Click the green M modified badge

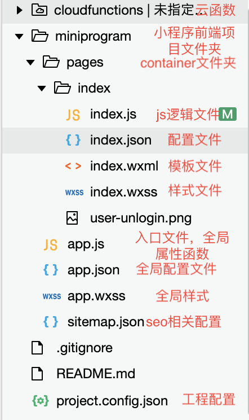point(228,114)
